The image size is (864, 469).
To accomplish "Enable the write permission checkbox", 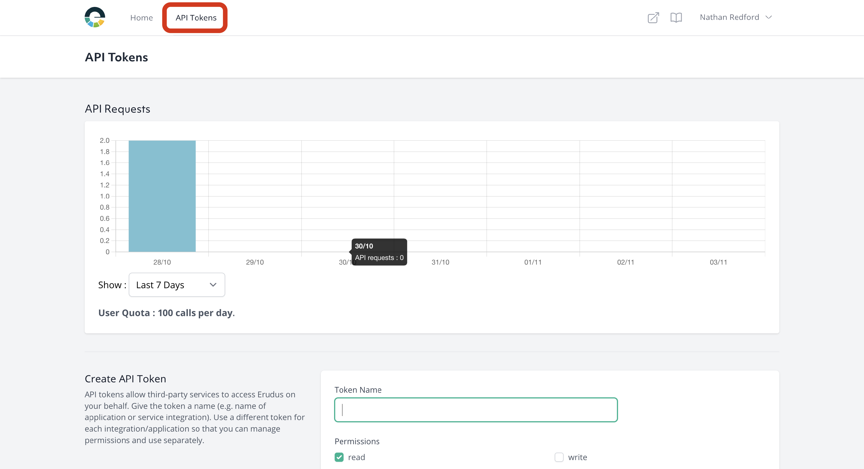I will [x=559, y=457].
